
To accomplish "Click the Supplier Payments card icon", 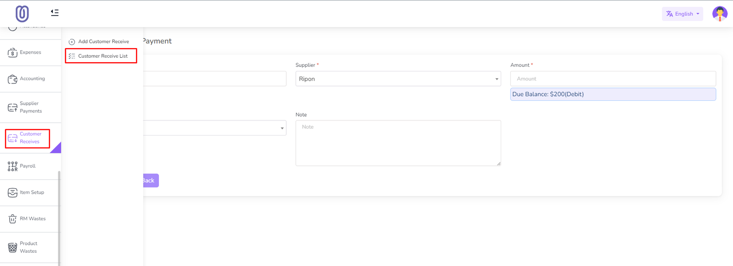I will (12, 108).
